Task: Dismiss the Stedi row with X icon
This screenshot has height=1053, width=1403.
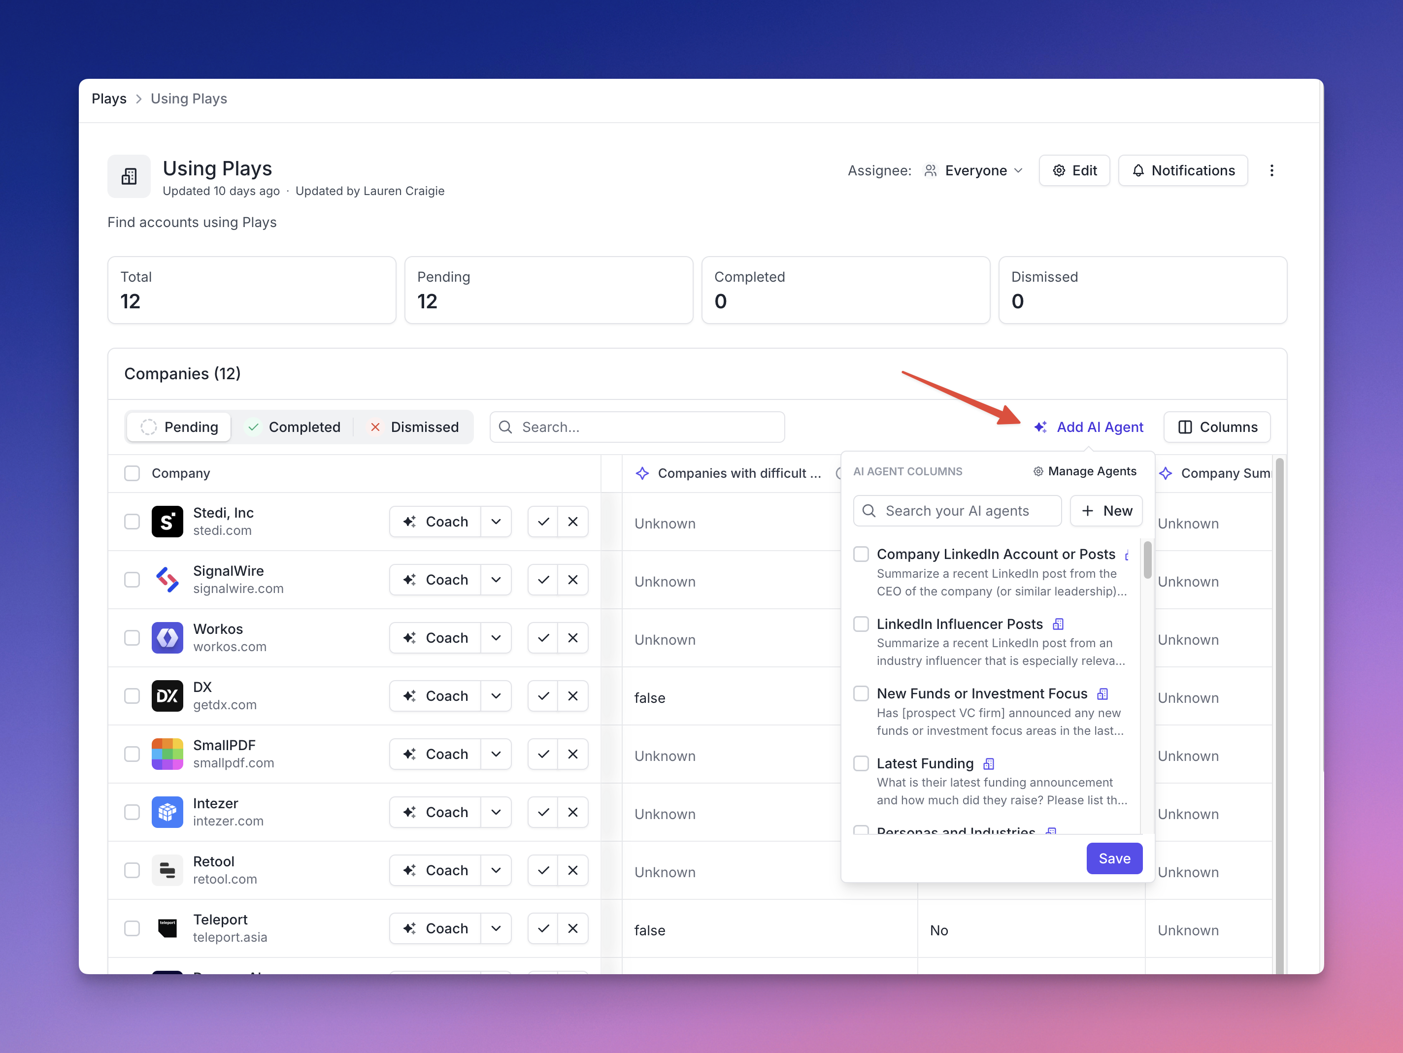Action: [x=572, y=521]
